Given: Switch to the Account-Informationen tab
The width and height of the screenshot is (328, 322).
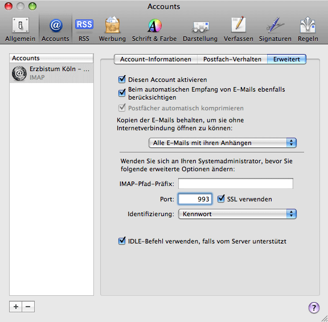Looking at the screenshot, I should pyautogui.click(x=155, y=59).
